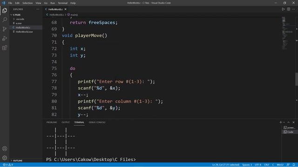The width and height of the screenshot is (298, 167).
Task: Click the playerMove function name
Action: click(x=88, y=35)
